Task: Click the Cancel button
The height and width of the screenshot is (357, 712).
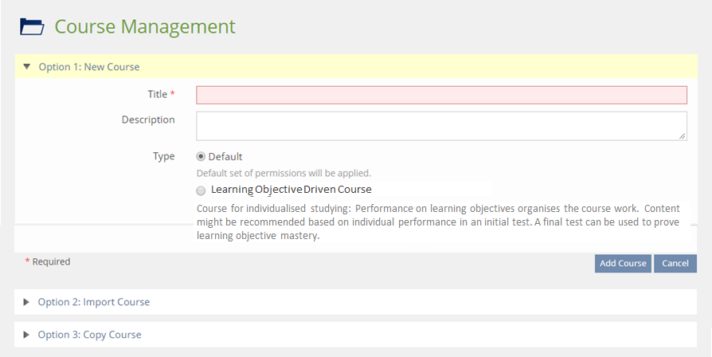Action: pyautogui.click(x=675, y=264)
